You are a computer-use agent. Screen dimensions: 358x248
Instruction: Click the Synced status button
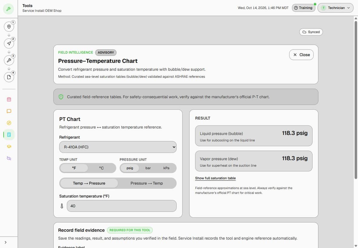click(x=311, y=32)
